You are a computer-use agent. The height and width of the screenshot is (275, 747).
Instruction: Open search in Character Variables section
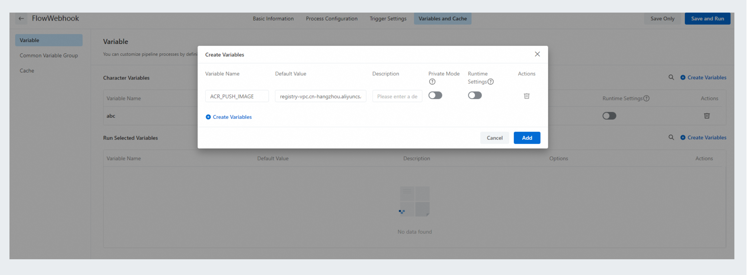[671, 77]
